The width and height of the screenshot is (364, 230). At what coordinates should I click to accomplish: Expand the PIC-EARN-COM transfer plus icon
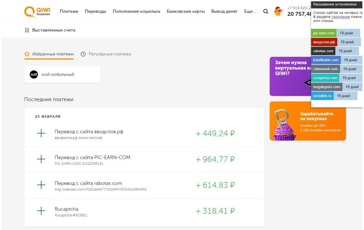tap(41, 159)
